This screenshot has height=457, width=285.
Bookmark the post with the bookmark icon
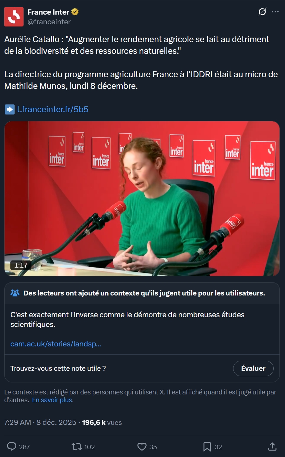coord(207,447)
